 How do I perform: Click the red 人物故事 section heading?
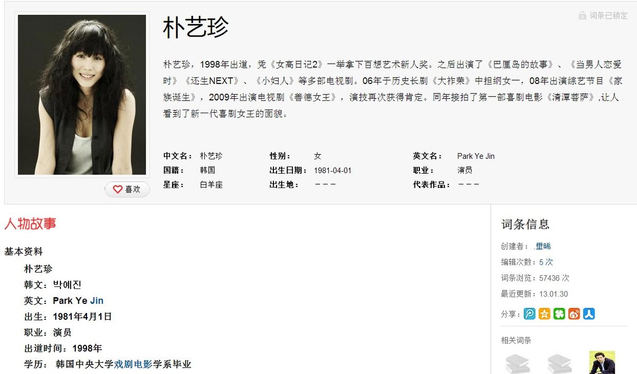pos(30,224)
